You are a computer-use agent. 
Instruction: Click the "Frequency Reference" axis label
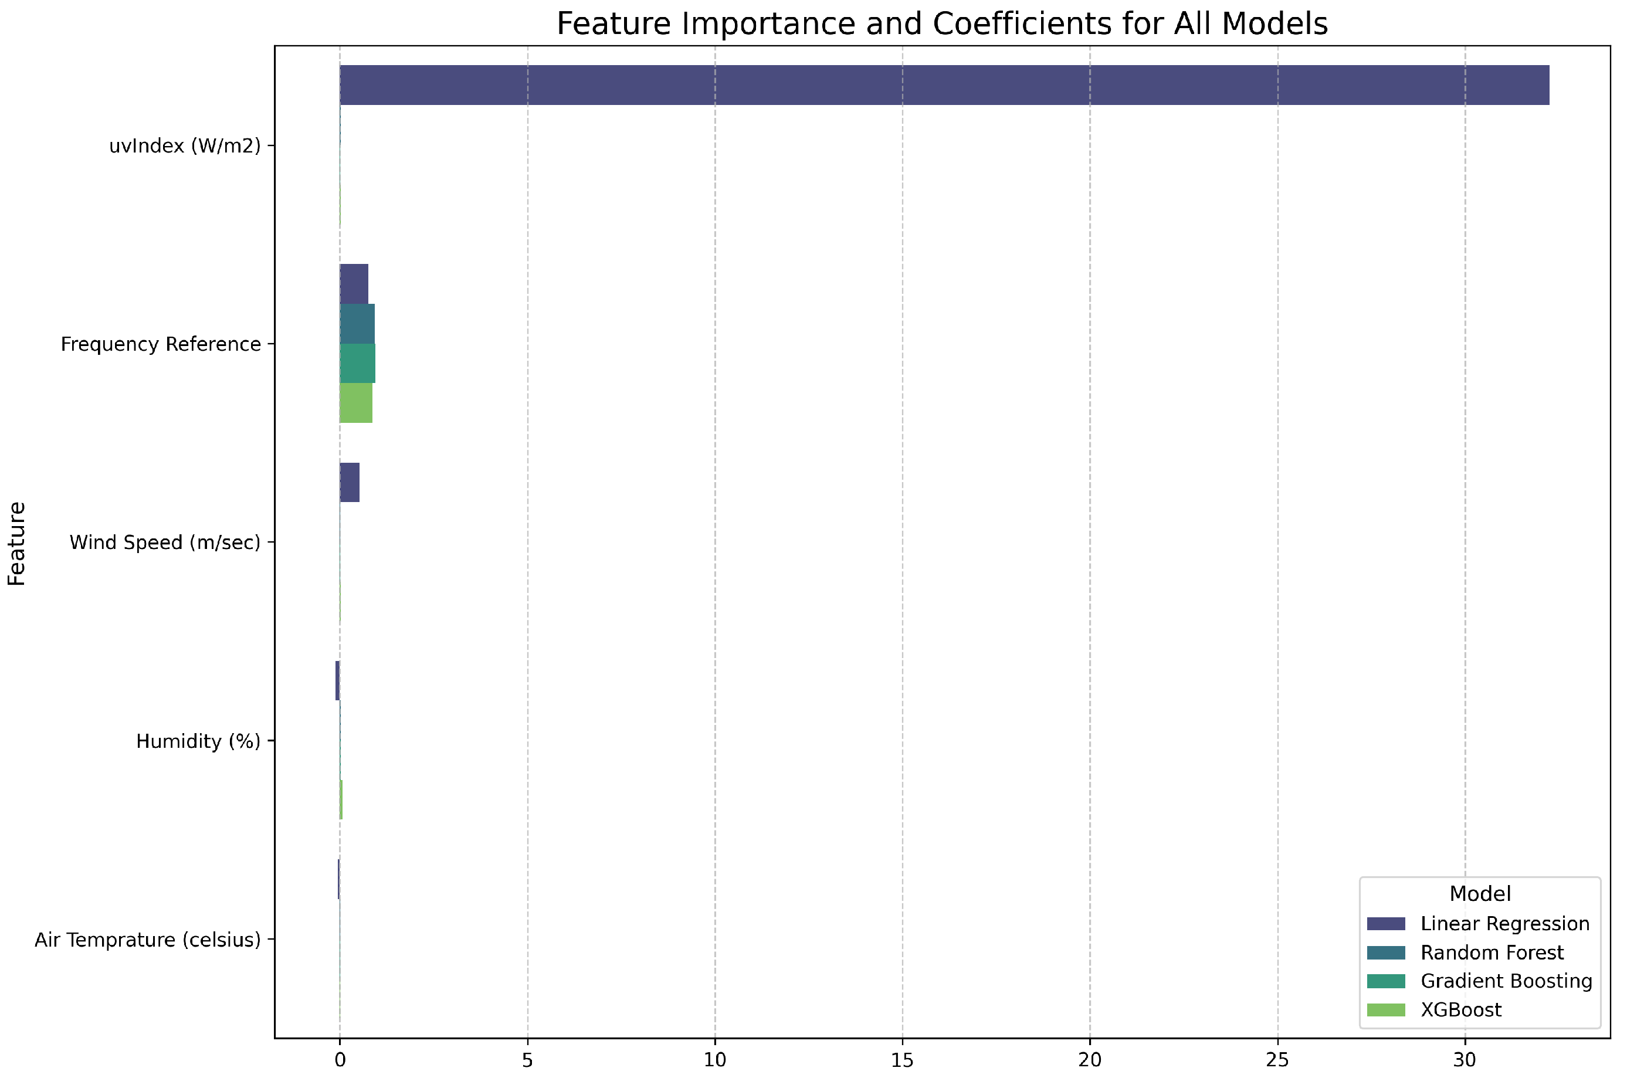pos(161,344)
